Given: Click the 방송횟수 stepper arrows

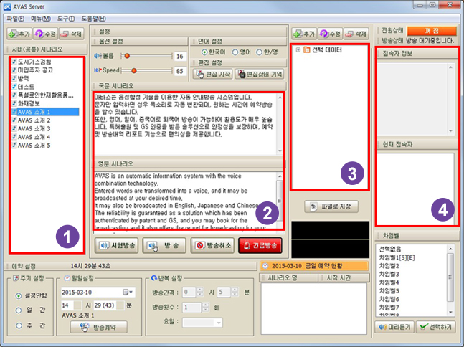Looking at the screenshot, I should [205, 308].
